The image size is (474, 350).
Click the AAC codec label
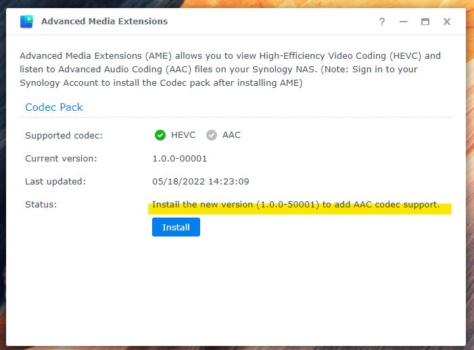coord(231,135)
